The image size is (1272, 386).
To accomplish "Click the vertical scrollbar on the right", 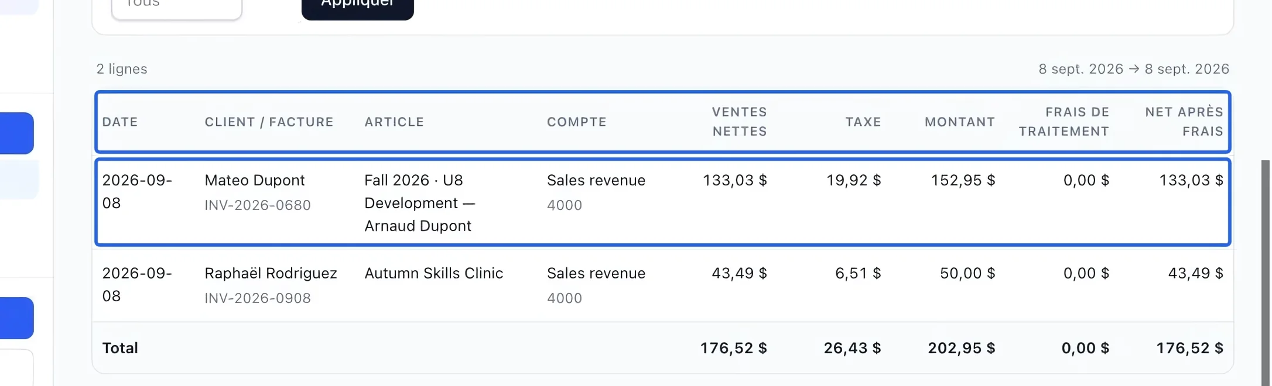I will (x=1266, y=273).
